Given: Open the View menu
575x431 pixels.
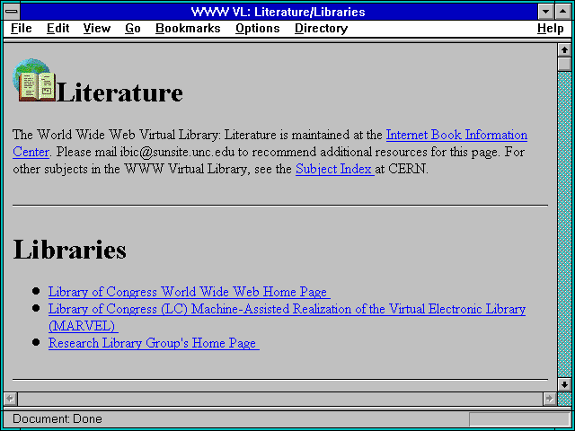Looking at the screenshot, I should tap(96, 28).
